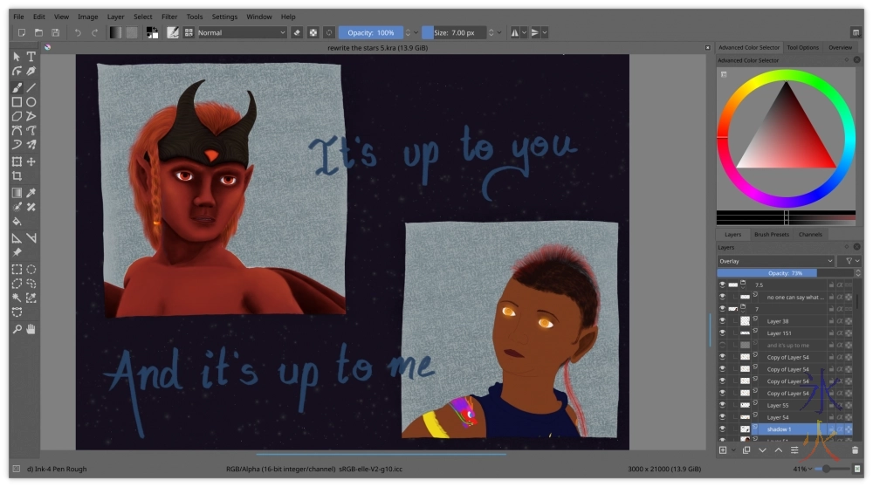The width and height of the screenshot is (873, 487).
Task: Toggle visibility of Layer 55
Action: click(722, 406)
